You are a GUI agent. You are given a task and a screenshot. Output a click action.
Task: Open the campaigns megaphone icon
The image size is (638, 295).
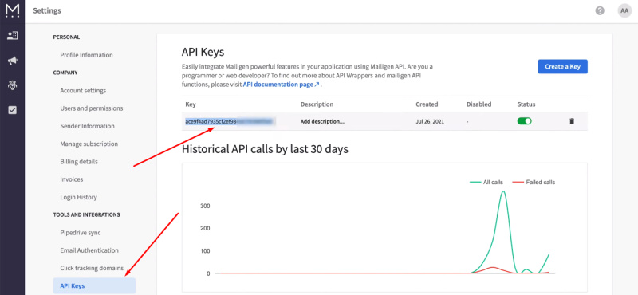(12, 61)
